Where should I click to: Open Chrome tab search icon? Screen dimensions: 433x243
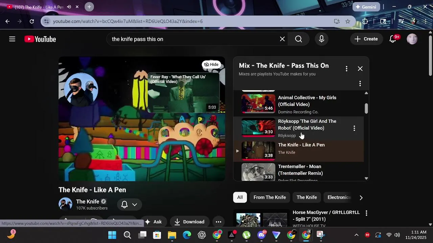pos(383,21)
